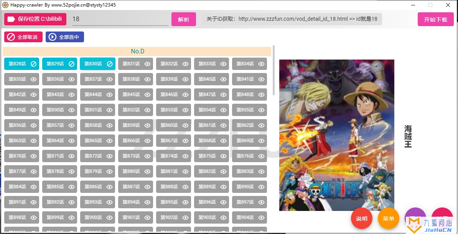Image resolution: width=458 pixels, height=234 pixels.
Task: Click the eye icon on episode 第892话
Action: tap(72, 202)
